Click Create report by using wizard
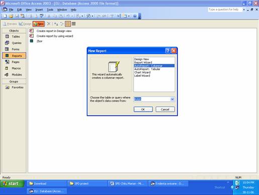Viewport: 259px width, 195px height. pos(55,36)
